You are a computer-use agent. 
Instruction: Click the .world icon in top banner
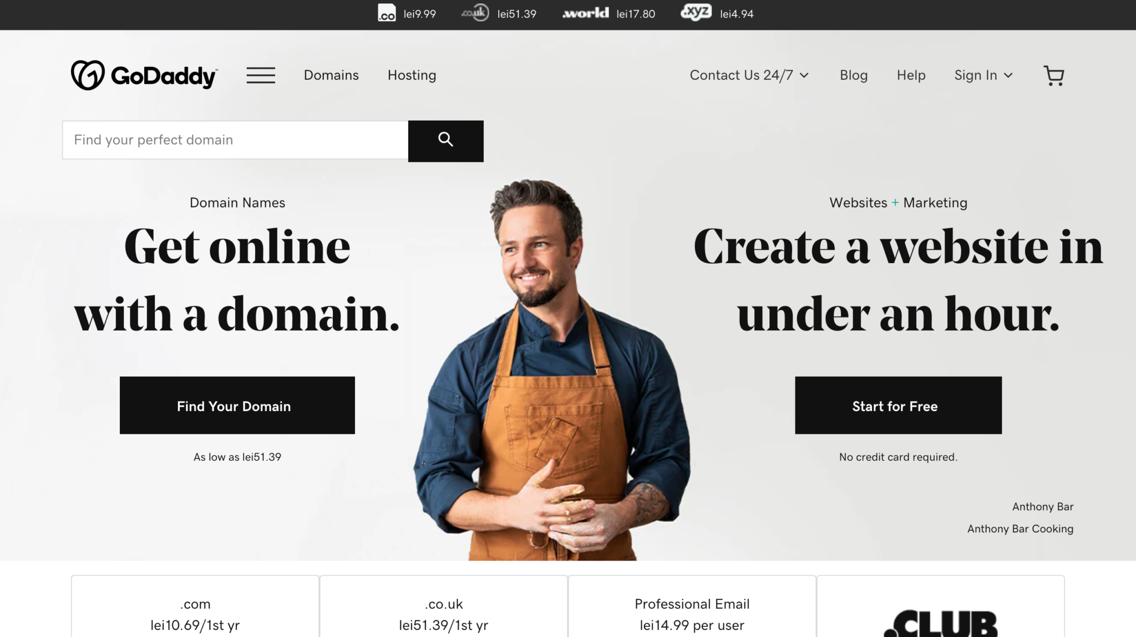586,13
